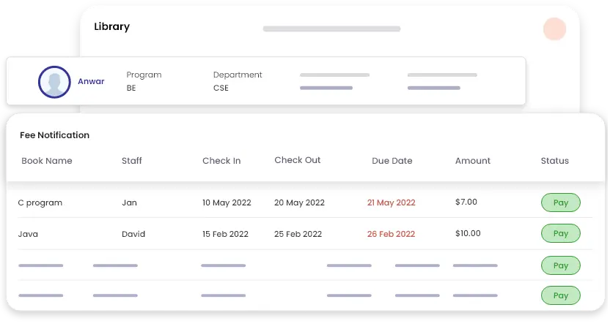The height and width of the screenshot is (329, 610).
Task: Click the Anwar student name link
Action: pos(91,82)
